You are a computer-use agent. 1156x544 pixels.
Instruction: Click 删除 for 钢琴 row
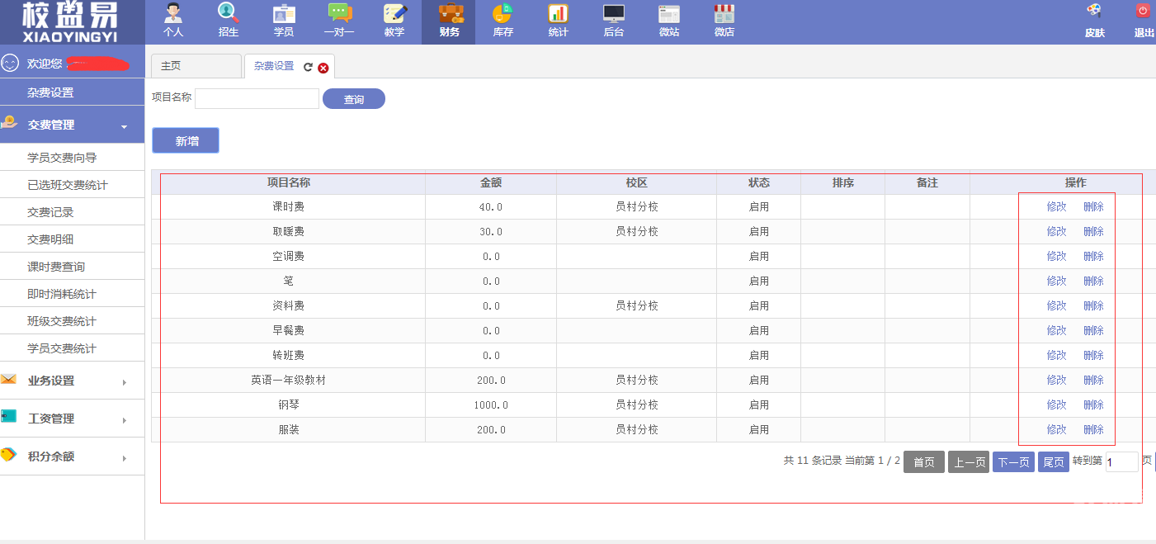coord(1093,404)
